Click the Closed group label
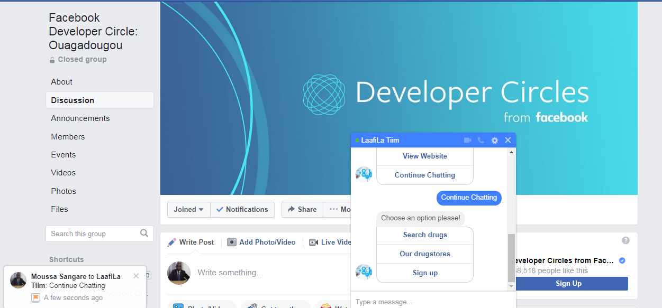This screenshot has width=662, height=308. click(83, 59)
